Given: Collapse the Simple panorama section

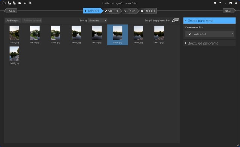Looking at the screenshot, I should tap(210, 21).
